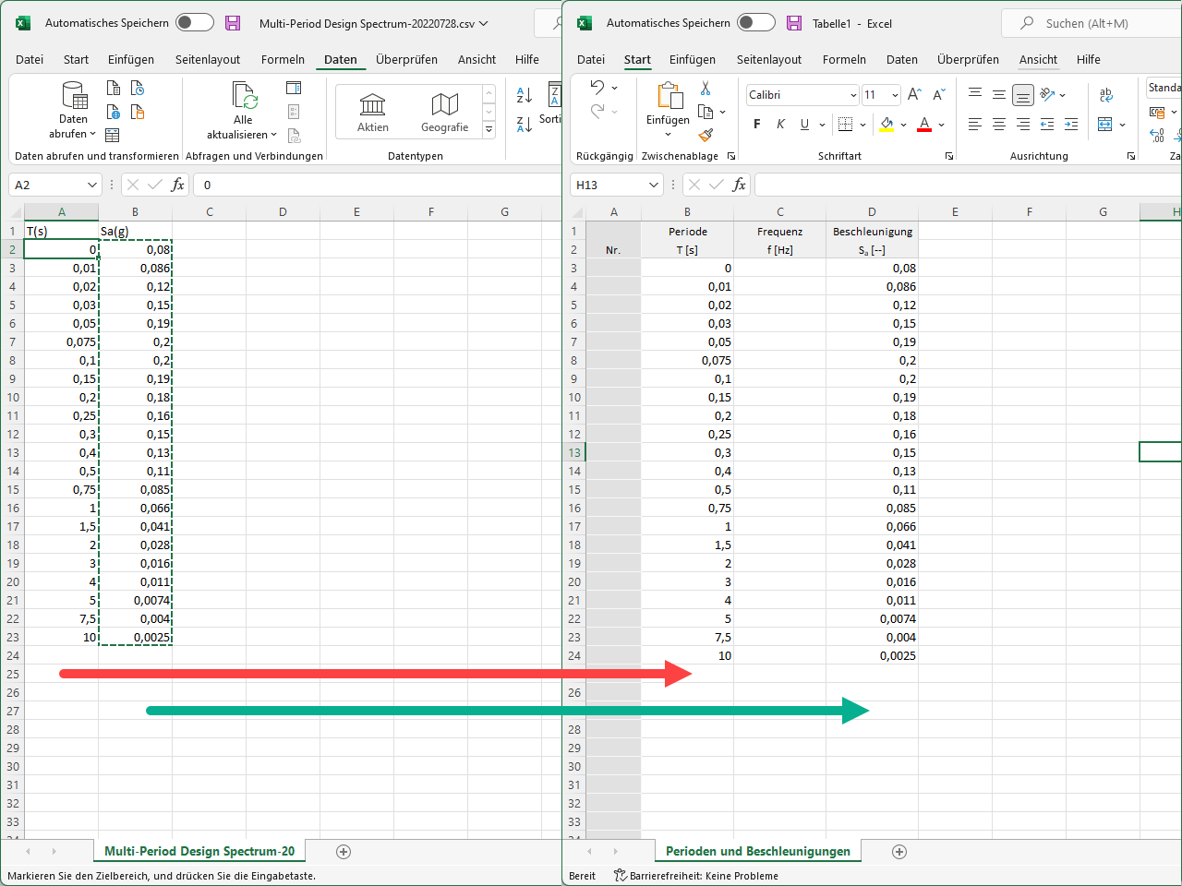The image size is (1182, 886).
Task: Sort descending Z to A
Action: tap(524, 124)
